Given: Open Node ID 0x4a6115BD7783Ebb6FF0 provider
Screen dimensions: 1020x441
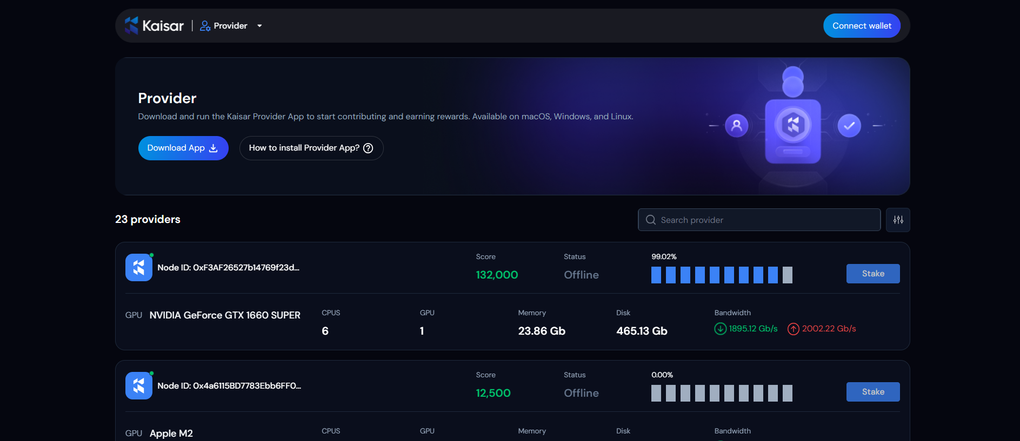Looking at the screenshot, I should pyautogui.click(x=229, y=386).
